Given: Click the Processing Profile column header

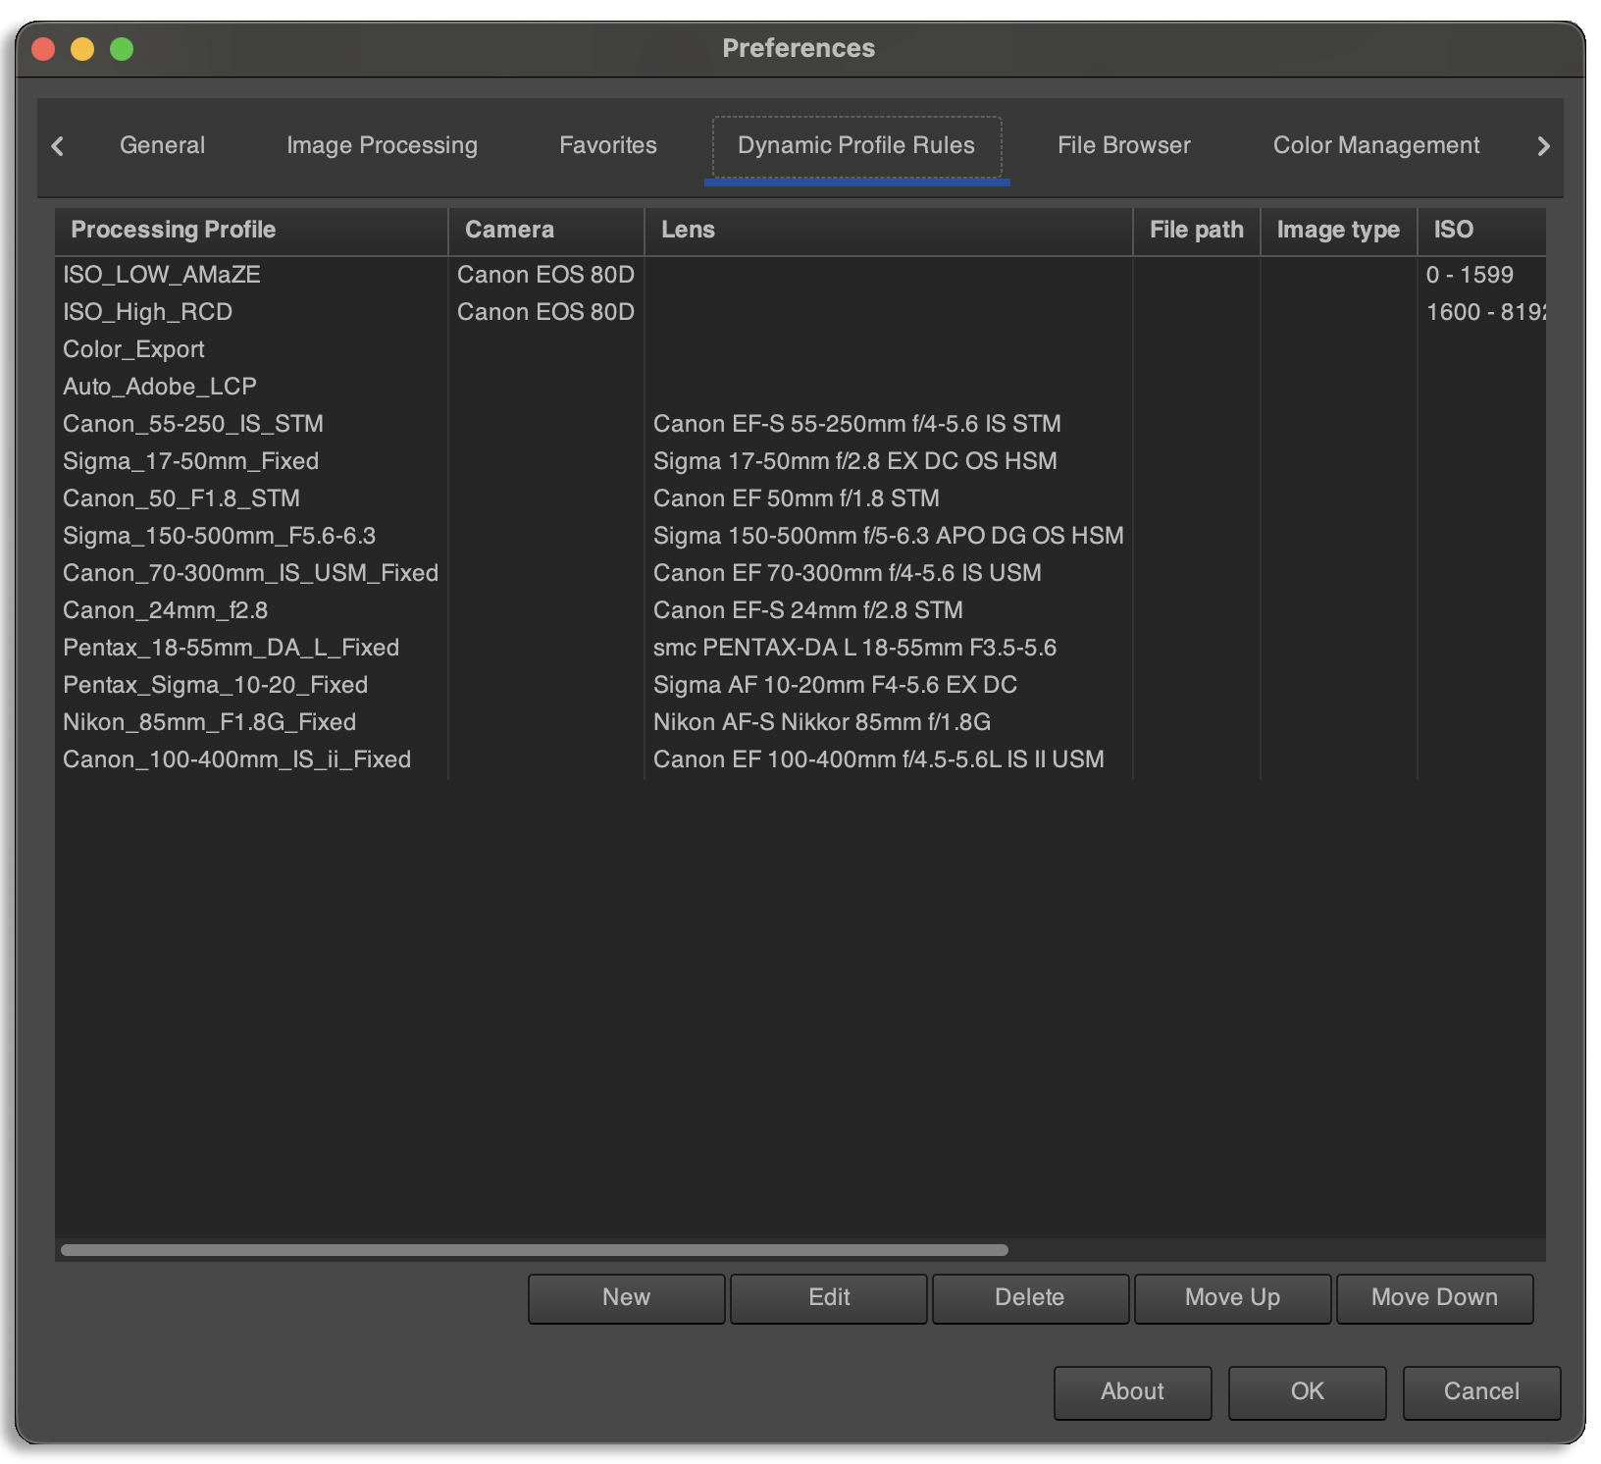Looking at the screenshot, I should tap(251, 230).
